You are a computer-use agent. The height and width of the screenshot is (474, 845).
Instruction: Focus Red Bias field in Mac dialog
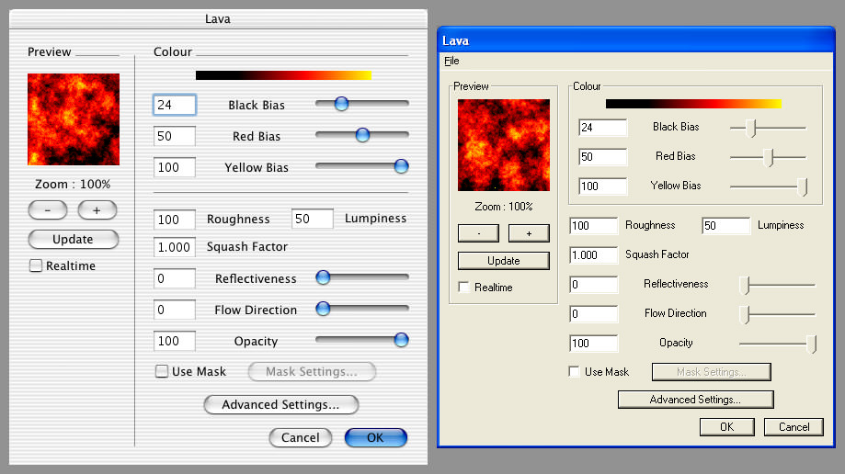coord(175,136)
